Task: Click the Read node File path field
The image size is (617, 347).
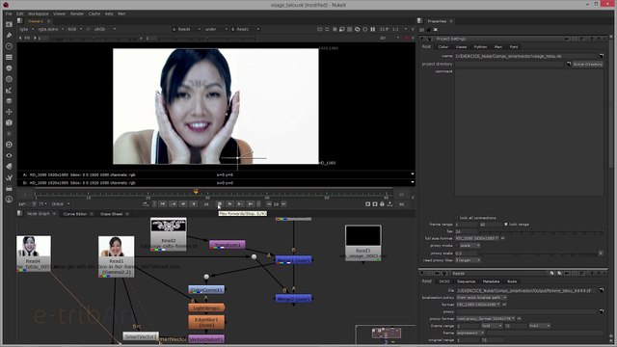Action: coord(526,290)
